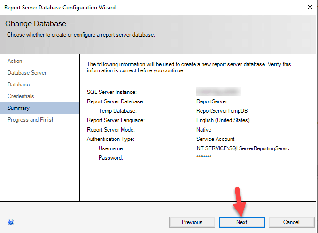Click the masked password value
This screenshot has height=233, width=318.
(204, 157)
